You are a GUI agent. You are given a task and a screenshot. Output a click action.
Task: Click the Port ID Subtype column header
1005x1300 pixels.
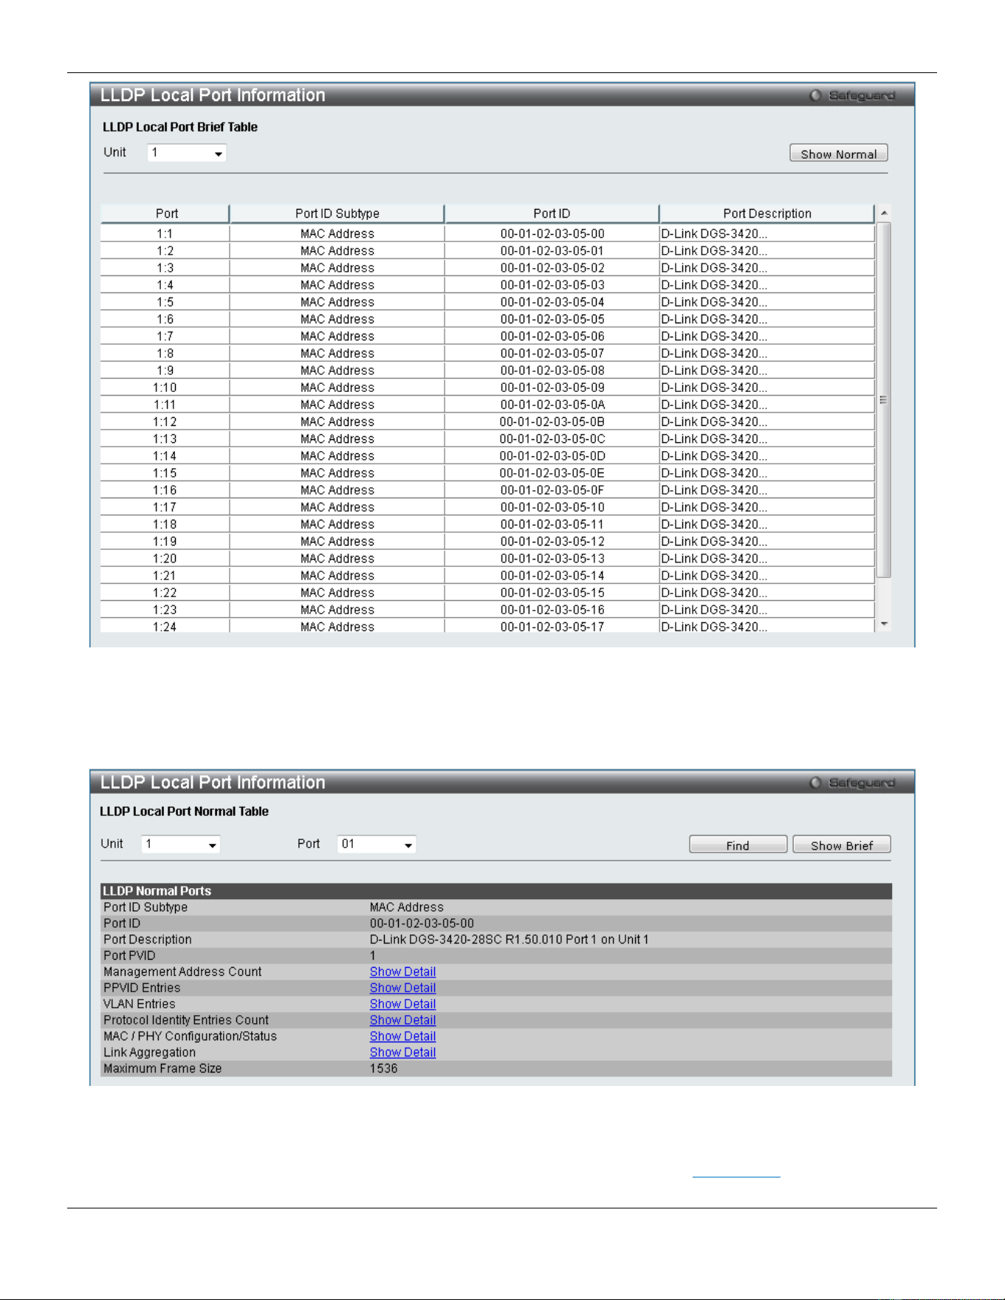click(337, 213)
